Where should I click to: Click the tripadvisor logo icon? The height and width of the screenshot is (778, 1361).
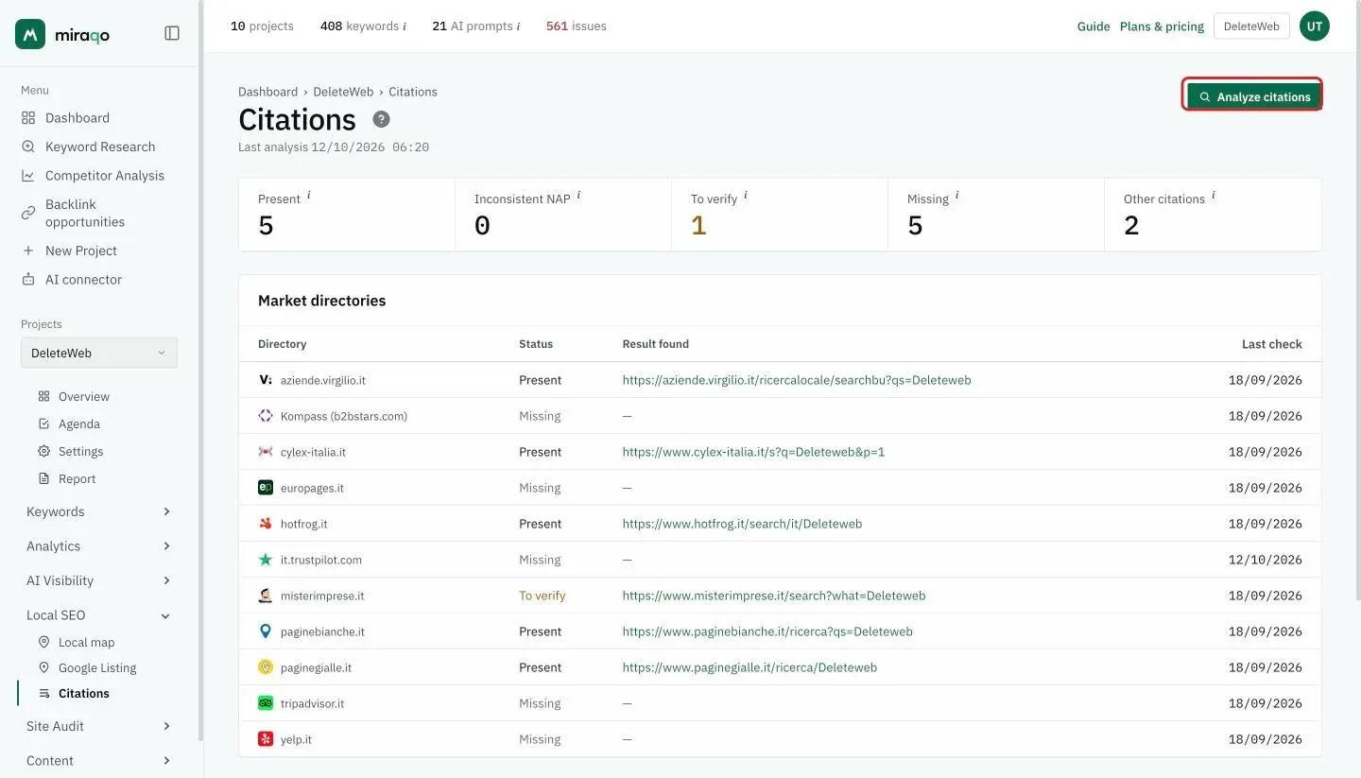click(x=266, y=703)
